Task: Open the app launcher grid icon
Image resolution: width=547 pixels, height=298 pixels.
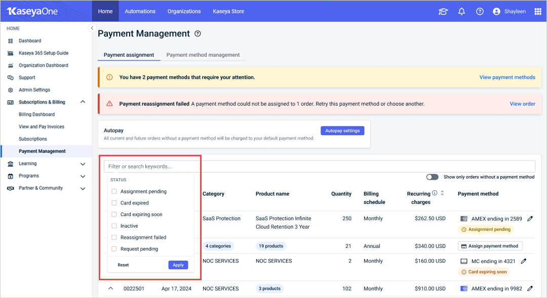Action: coord(537,12)
